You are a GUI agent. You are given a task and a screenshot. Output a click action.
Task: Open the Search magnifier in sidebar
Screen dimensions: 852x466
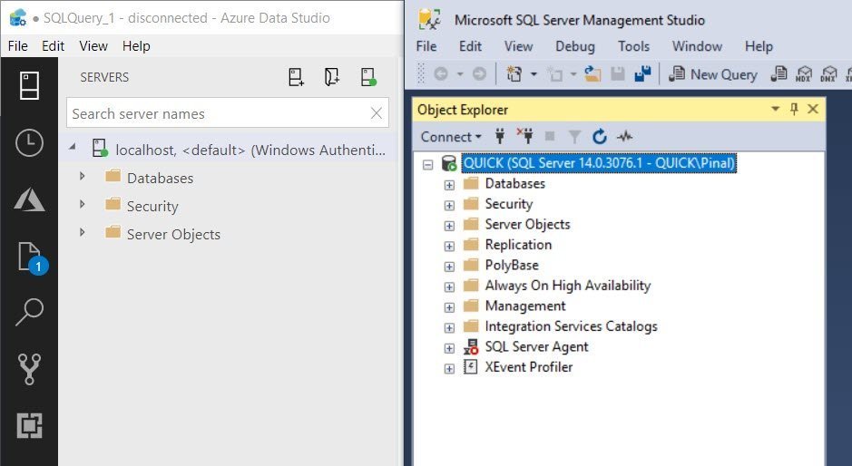29,312
